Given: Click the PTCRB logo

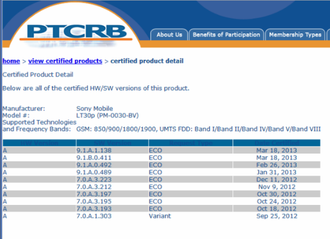Looking at the screenshot, I should click(77, 32).
